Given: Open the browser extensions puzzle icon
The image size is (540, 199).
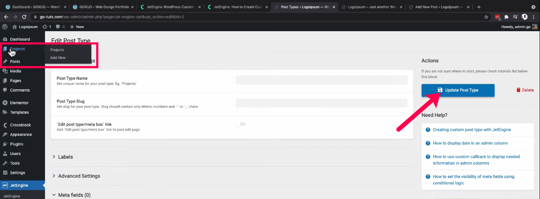Looking at the screenshot, I should [506, 17].
